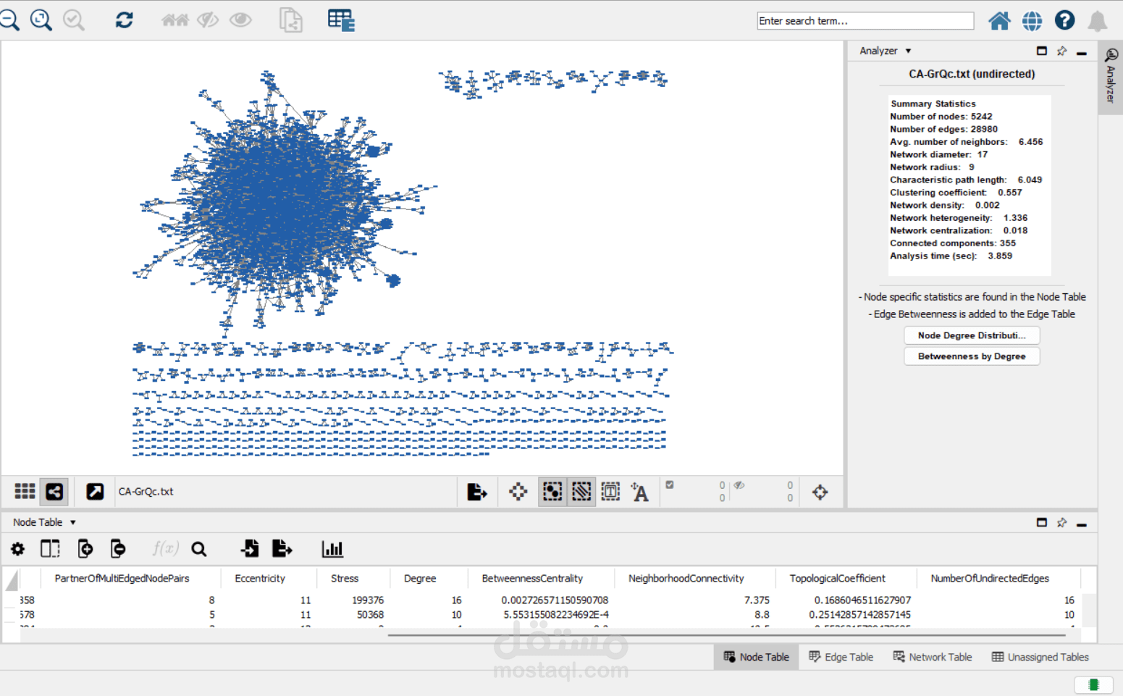Open the home icon near the search box

999,20
